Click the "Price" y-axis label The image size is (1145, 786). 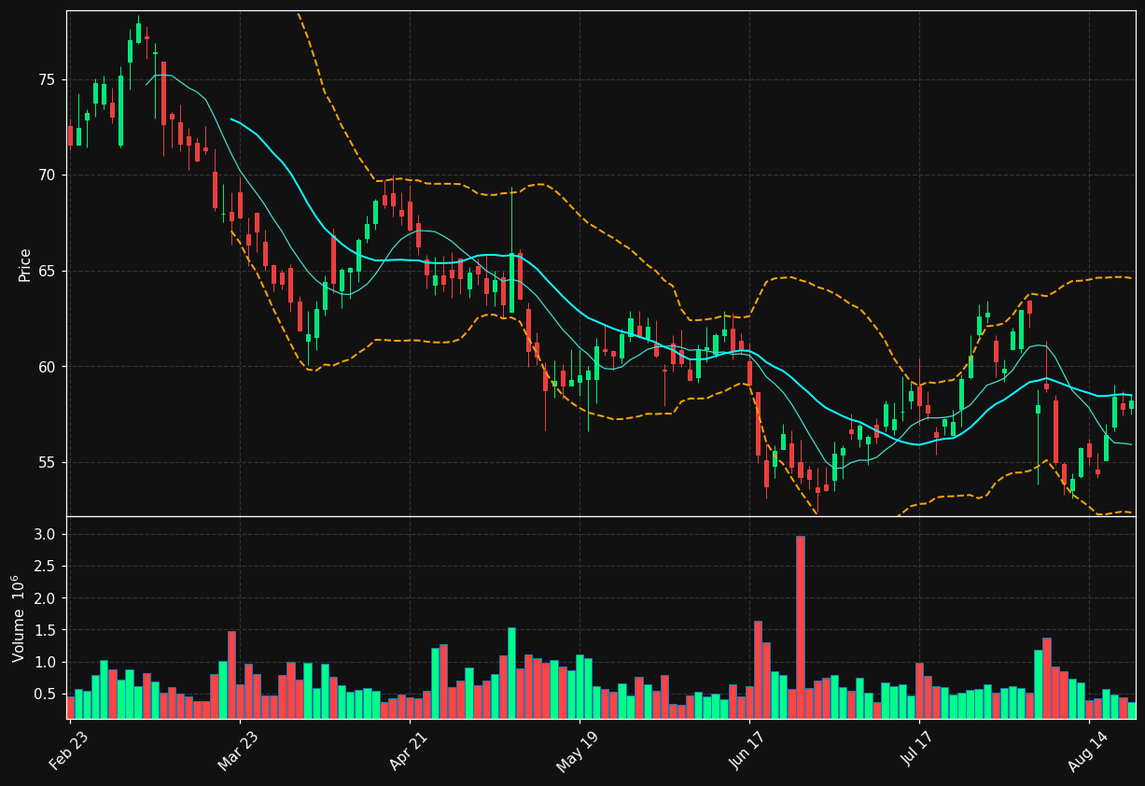pyautogui.click(x=25, y=264)
